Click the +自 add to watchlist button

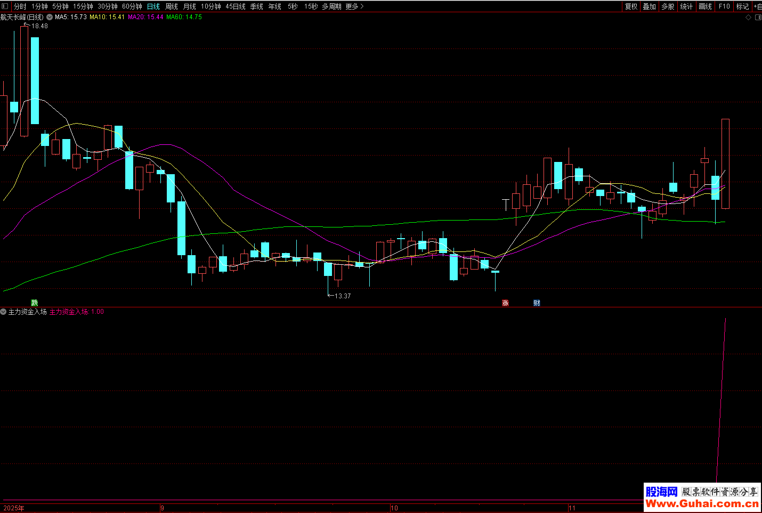coord(757,6)
